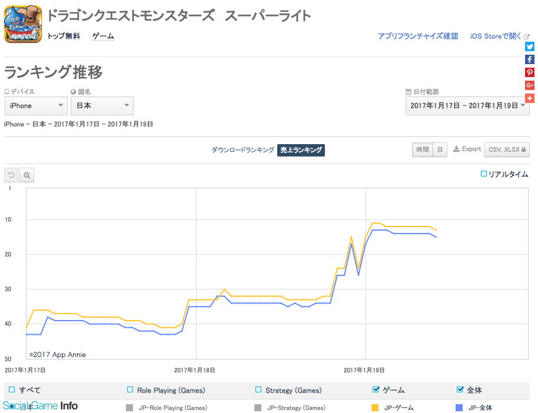The height and width of the screenshot is (413, 538).
Task: Uncheck the ゲーム checkbox
Action: coord(376,389)
